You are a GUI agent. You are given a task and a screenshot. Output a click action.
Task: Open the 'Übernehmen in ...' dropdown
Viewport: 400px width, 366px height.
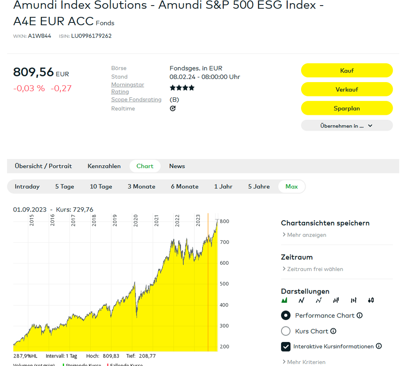[x=347, y=126]
